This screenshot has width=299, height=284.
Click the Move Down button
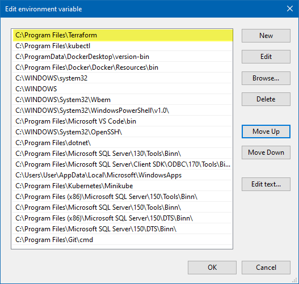[266, 152]
